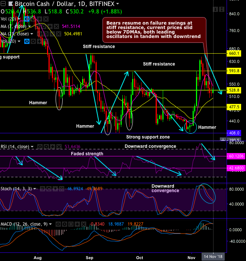Open RSI (14, close) settings gear
The width and height of the screenshot is (246, 261).
click(46, 147)
